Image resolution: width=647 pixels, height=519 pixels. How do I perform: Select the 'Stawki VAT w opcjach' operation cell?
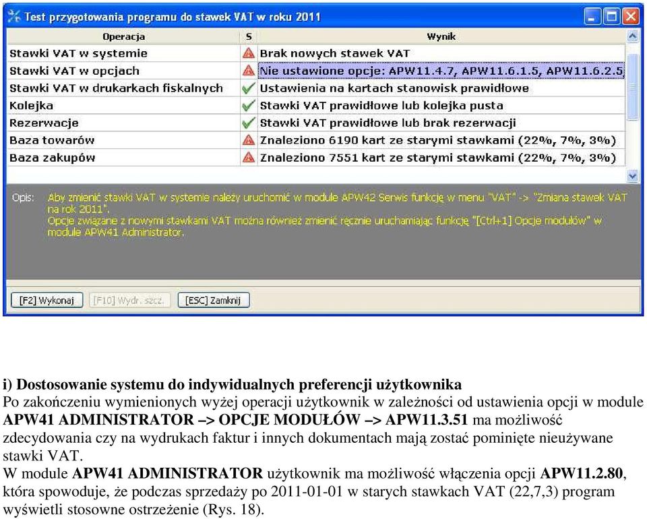pos(123,71)
